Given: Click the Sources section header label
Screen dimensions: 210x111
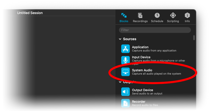Looking at the screenshot, I should coord(130,39).
